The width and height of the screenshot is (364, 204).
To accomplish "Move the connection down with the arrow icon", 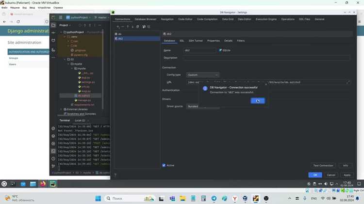I will coord(132,27).
